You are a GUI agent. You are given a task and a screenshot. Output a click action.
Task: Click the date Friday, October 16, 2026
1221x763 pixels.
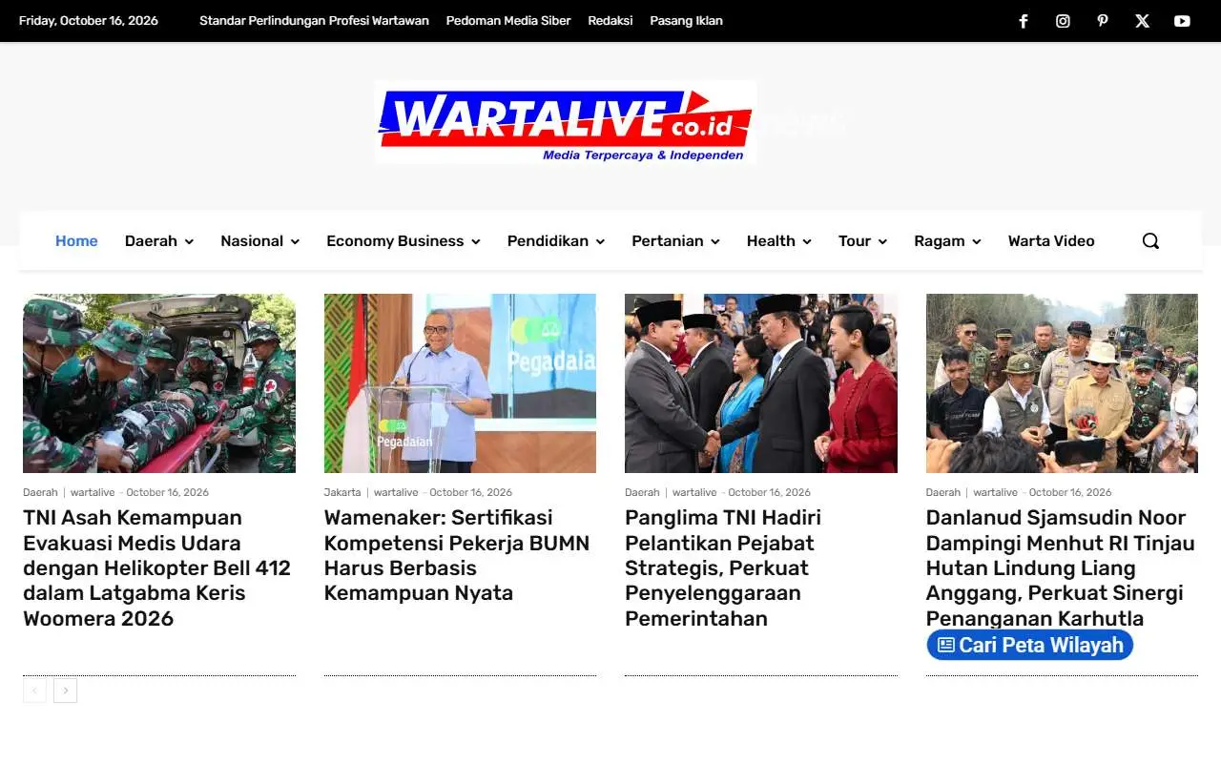point(89,21)
